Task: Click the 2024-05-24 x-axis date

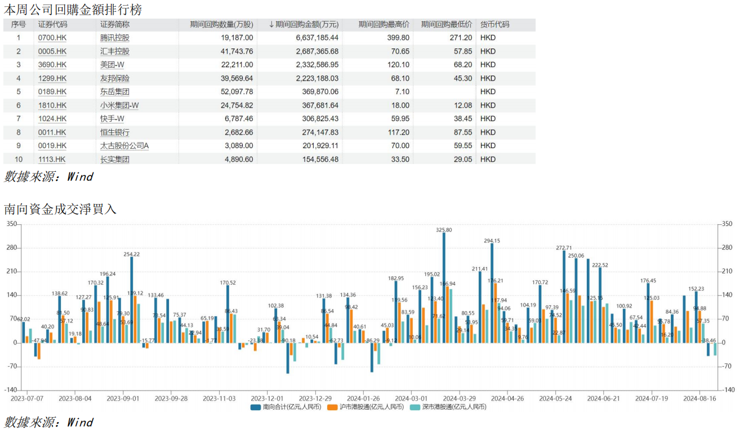Action: 556,398
